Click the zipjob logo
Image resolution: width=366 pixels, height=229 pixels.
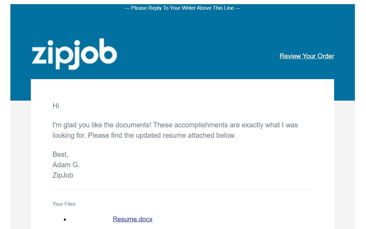[x=74, y=54]
